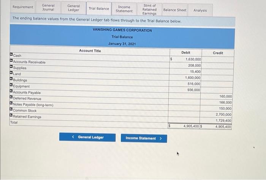Viewport: 266px width, 180px height.
Task: Select the Land debit value 1,600,000
Action: pos(193,78)
